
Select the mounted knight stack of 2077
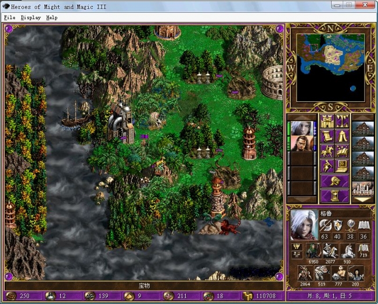point(330,251)
